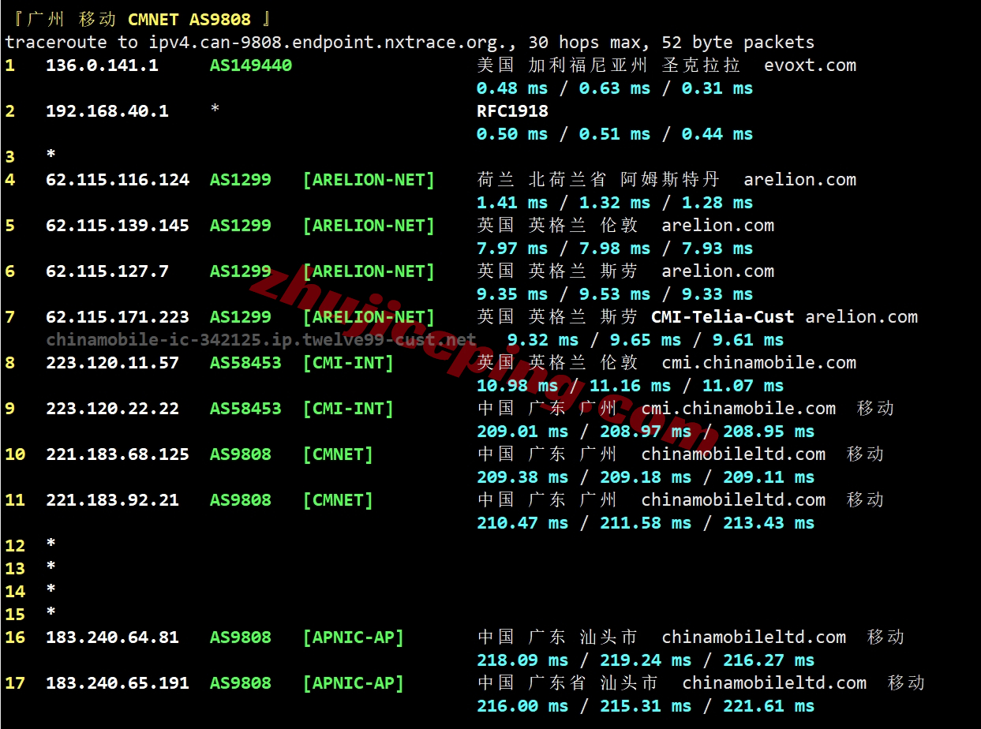Click arelion.com on hop 4 line

[800, 180]
